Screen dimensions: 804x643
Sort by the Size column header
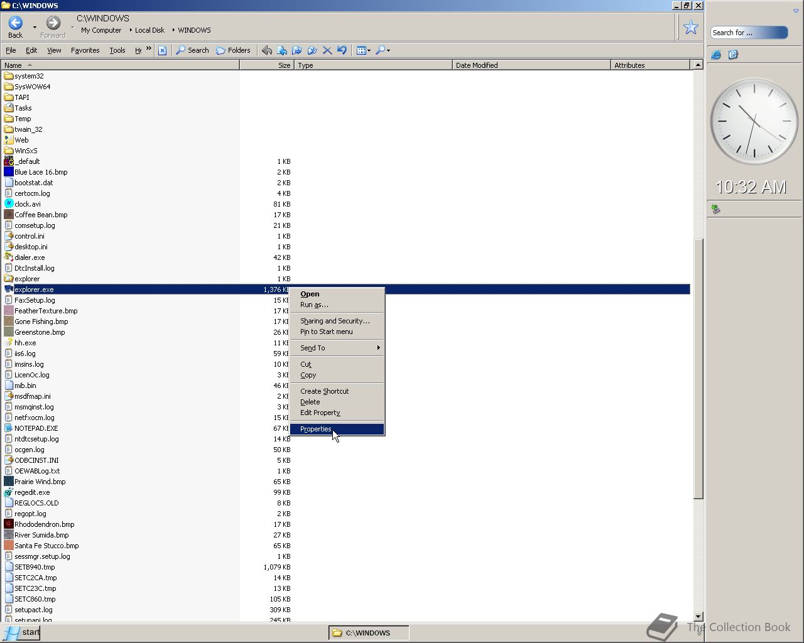pyautogui.click(x=267, y=65)
